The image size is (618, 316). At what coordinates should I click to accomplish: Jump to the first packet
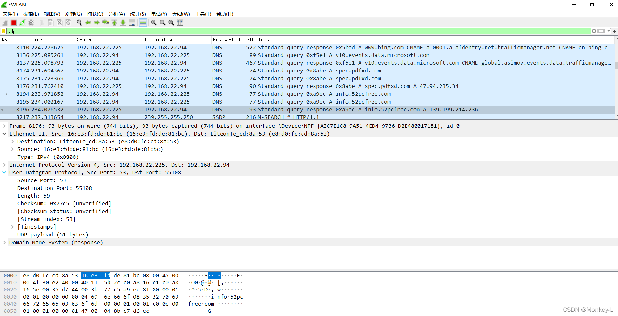[114, 23]
